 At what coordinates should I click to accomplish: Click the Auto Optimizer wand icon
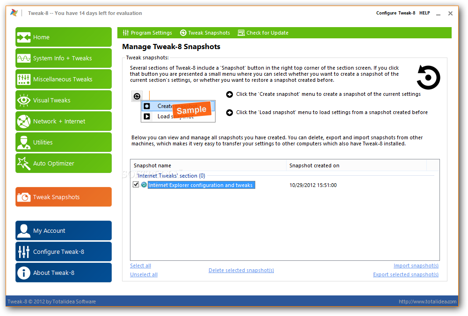pos(23,163)
